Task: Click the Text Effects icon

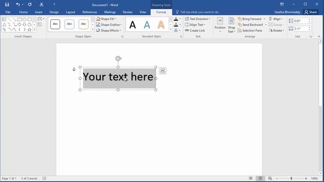Action: coord(176,30)
